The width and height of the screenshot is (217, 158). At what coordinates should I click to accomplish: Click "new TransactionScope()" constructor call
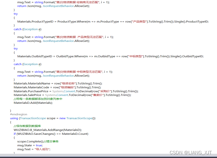point(77,118)
